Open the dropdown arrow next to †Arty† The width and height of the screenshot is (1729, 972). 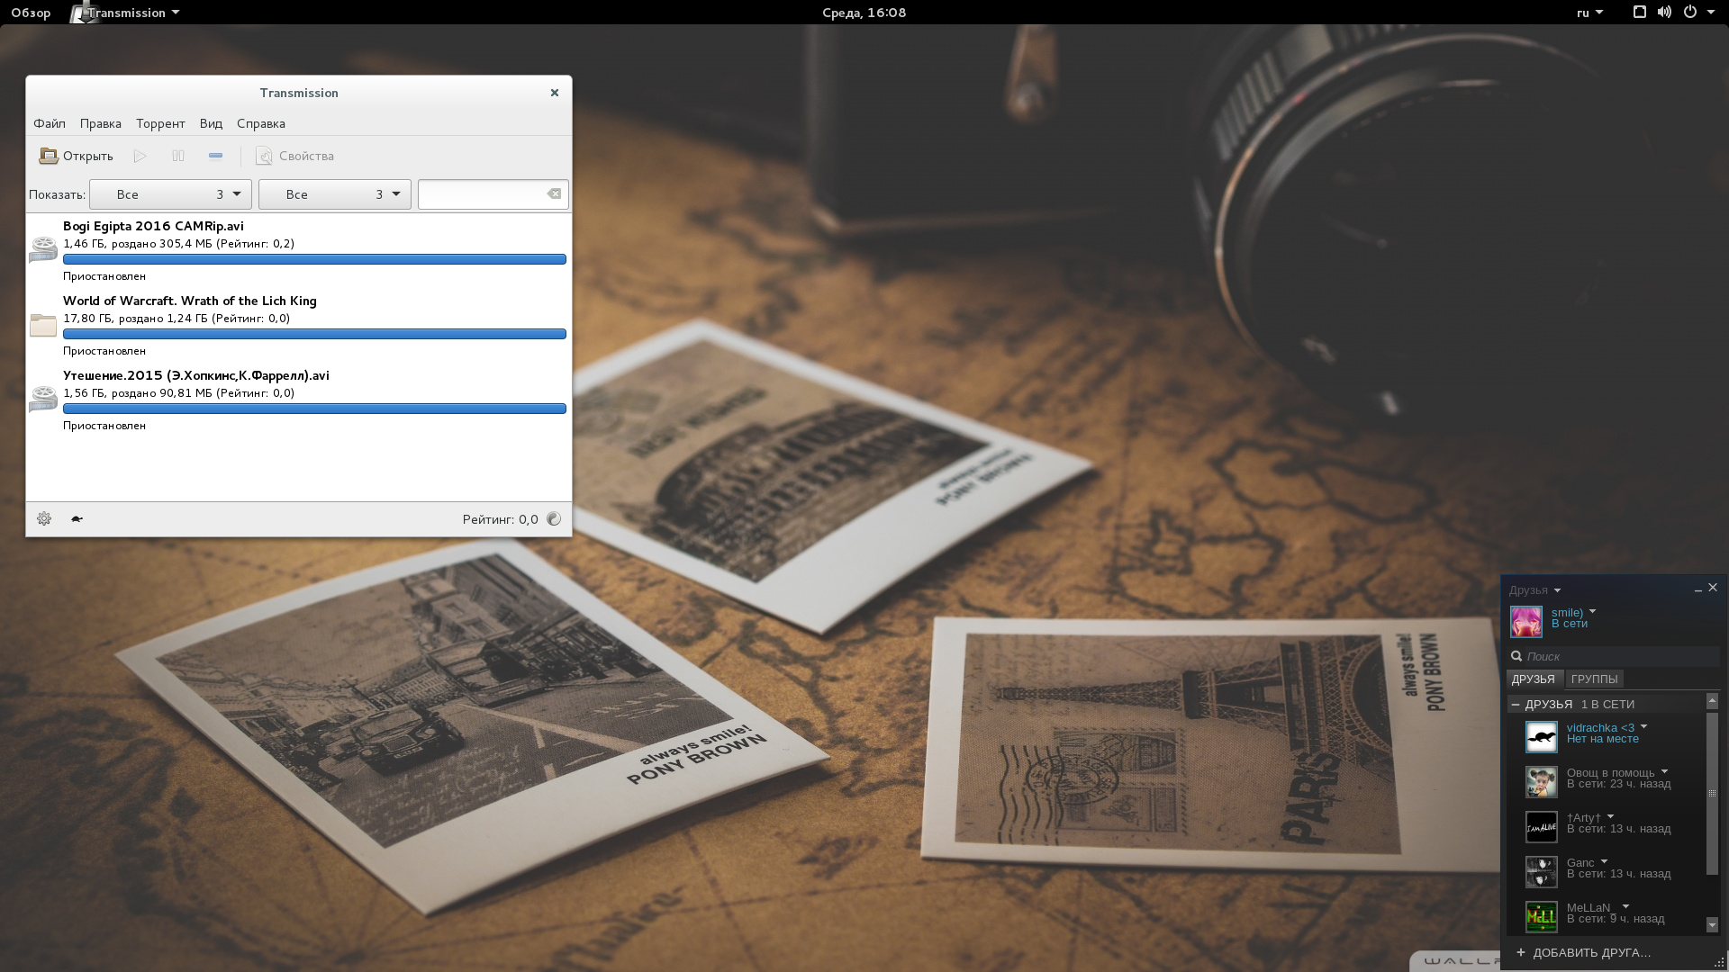pos(1610,817)
